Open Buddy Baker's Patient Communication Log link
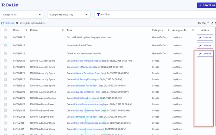The width and height of the screenshot is (216, 135). pos(88,104)
